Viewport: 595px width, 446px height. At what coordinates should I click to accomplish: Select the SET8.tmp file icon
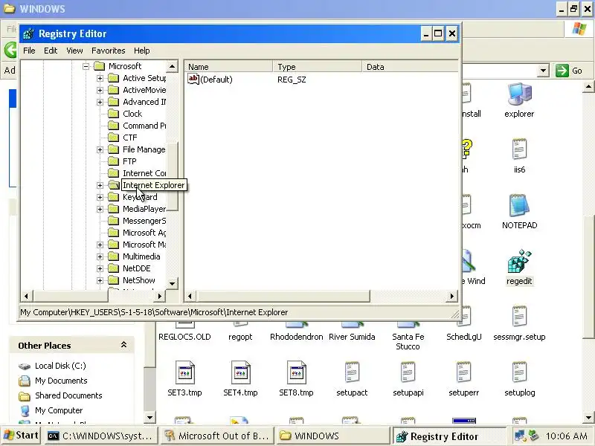coord(296,372)
